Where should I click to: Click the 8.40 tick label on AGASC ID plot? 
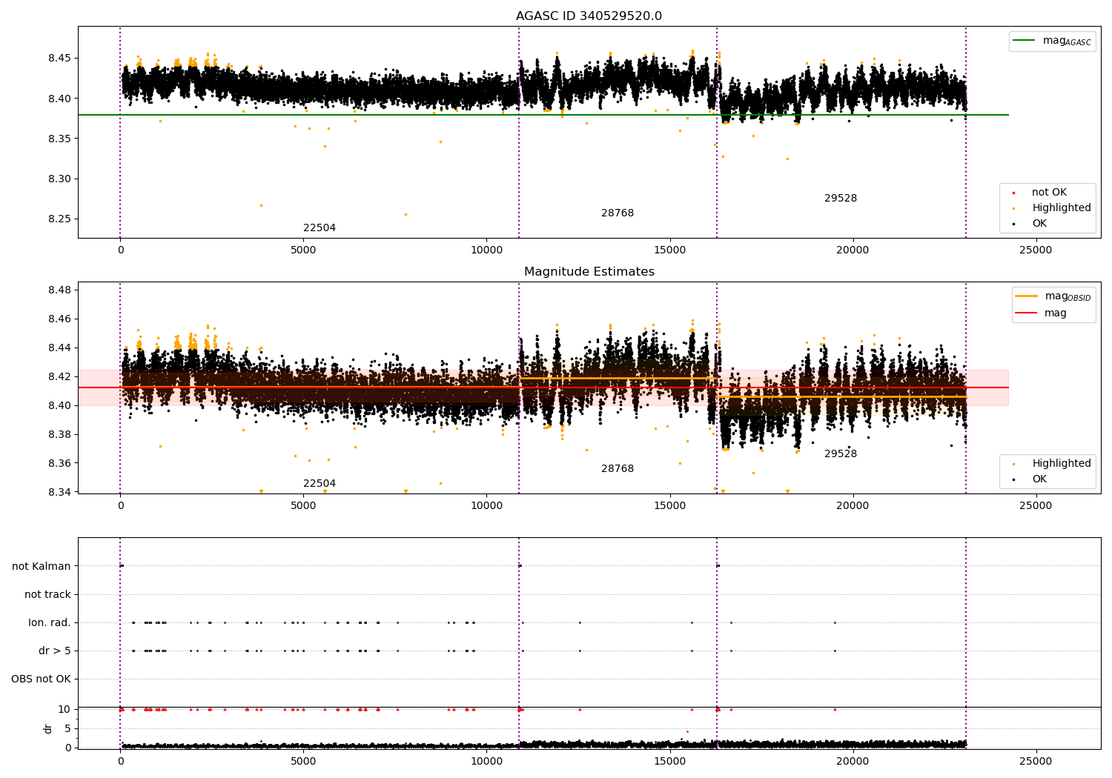point(59,99)
